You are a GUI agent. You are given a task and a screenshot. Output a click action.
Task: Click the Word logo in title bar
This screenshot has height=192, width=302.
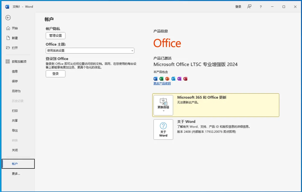[7, 7]
